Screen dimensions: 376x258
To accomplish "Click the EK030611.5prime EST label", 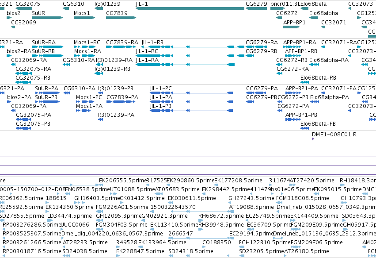I will coord(192,198).
